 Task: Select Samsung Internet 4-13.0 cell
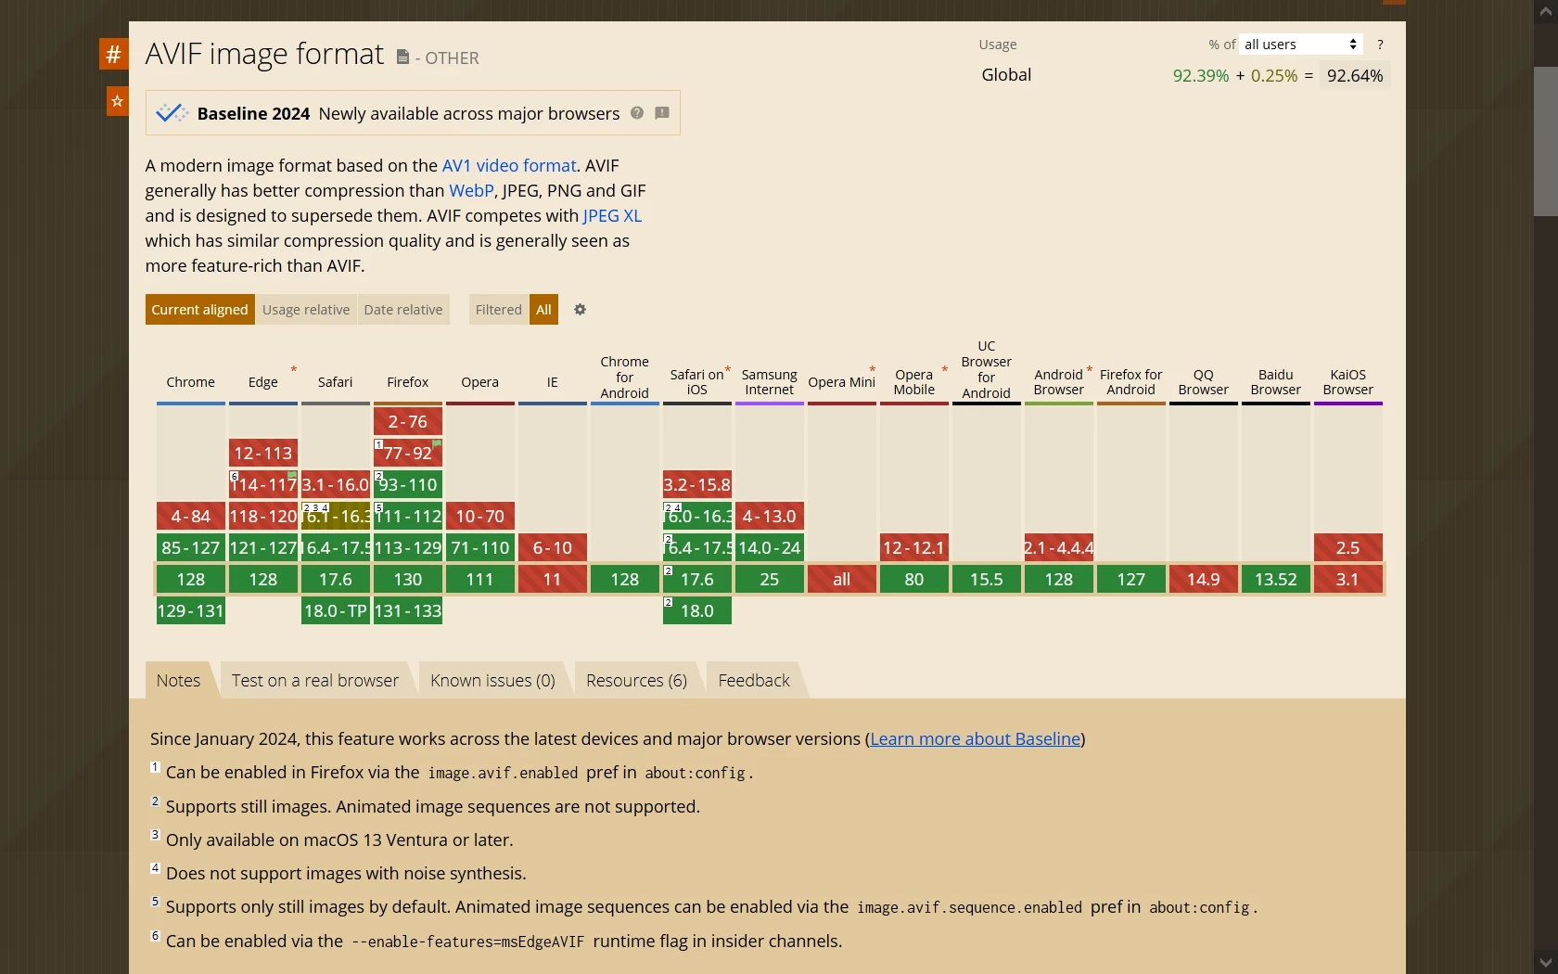(x=770, y=516)
